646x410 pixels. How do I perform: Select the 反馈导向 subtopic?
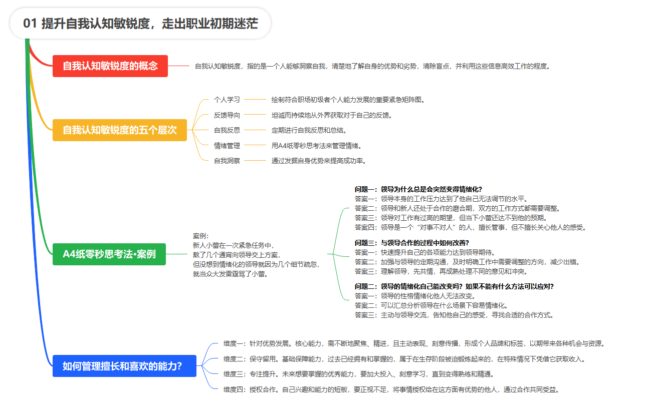click(227, 115)
